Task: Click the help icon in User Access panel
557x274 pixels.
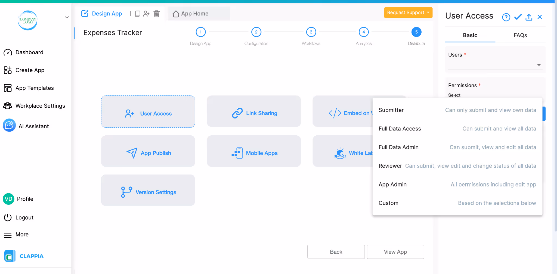Action: coord(506,17)
